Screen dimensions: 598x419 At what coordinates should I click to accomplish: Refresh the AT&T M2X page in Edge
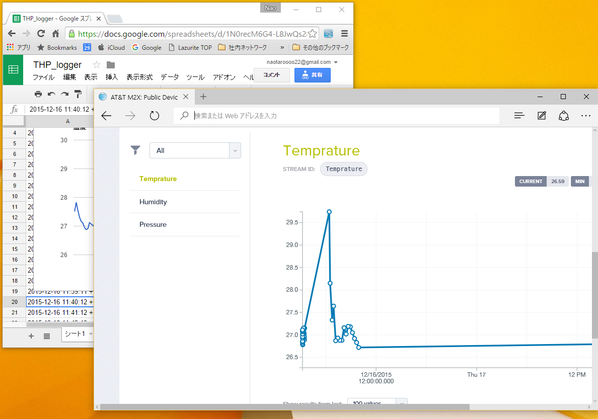click(154, 116)
